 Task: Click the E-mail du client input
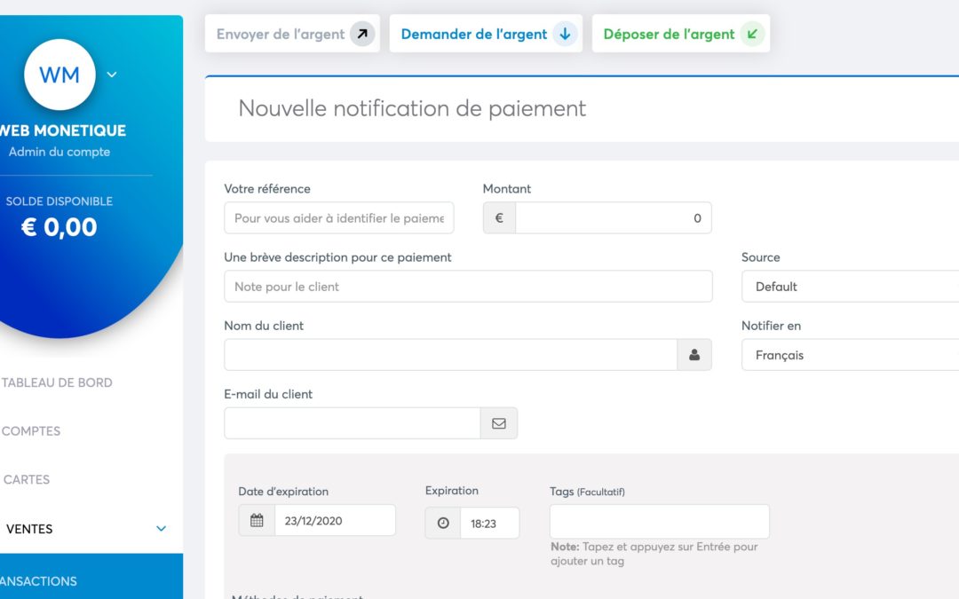[353, 423]
